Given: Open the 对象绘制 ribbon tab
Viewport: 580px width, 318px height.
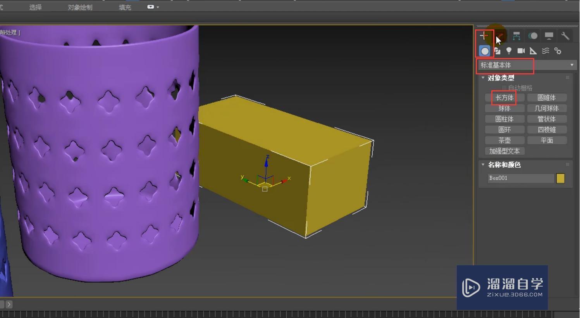Looking at the screenshot, I should pos(80,7).
